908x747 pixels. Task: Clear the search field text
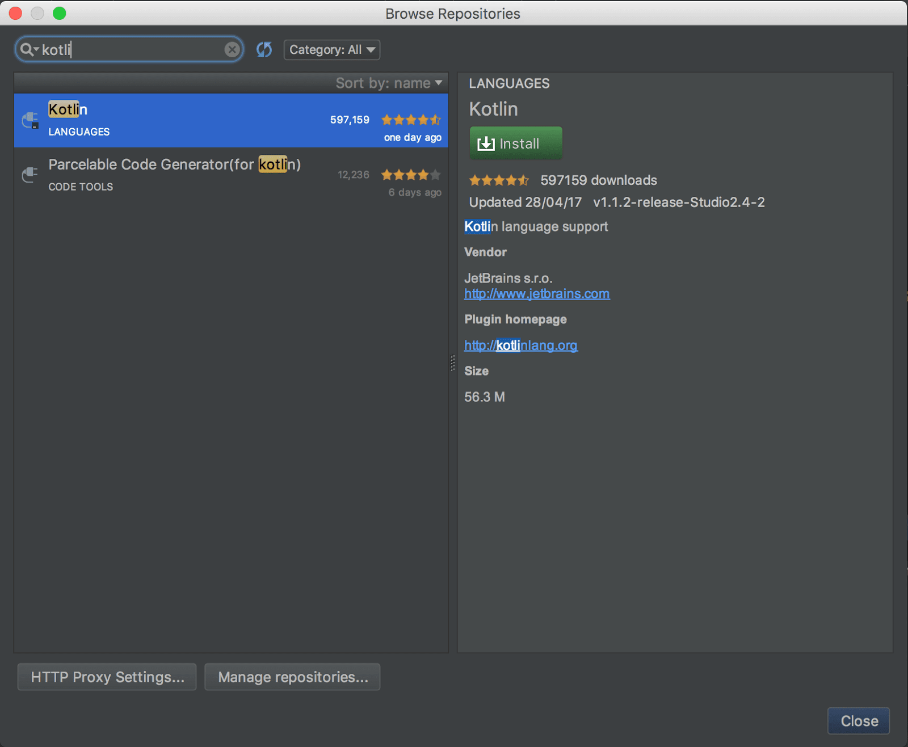(x=232, y=50)
